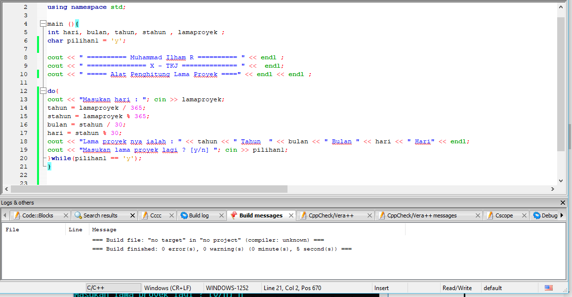This screenshot has height=297, width=572.
Task: Close the Logs & others panel
Action: tap(563, 202)
